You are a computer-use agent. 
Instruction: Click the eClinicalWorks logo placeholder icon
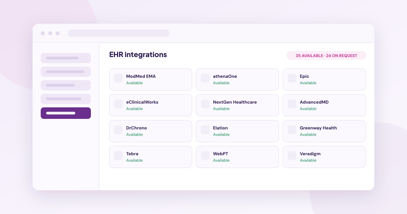tap(118, 104)
